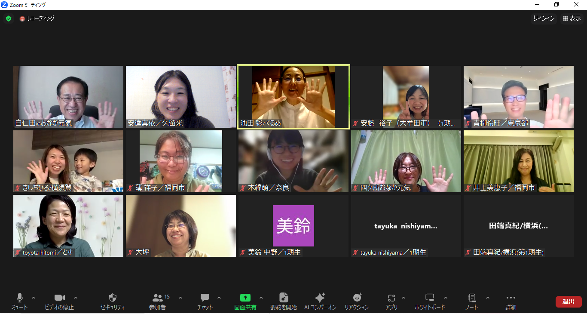Select 白仁田@おなか元氣 video tile
Viewport: 587px width, 314px height.
68,97
